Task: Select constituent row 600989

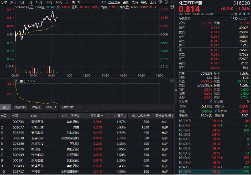Action: pos(87,155)
